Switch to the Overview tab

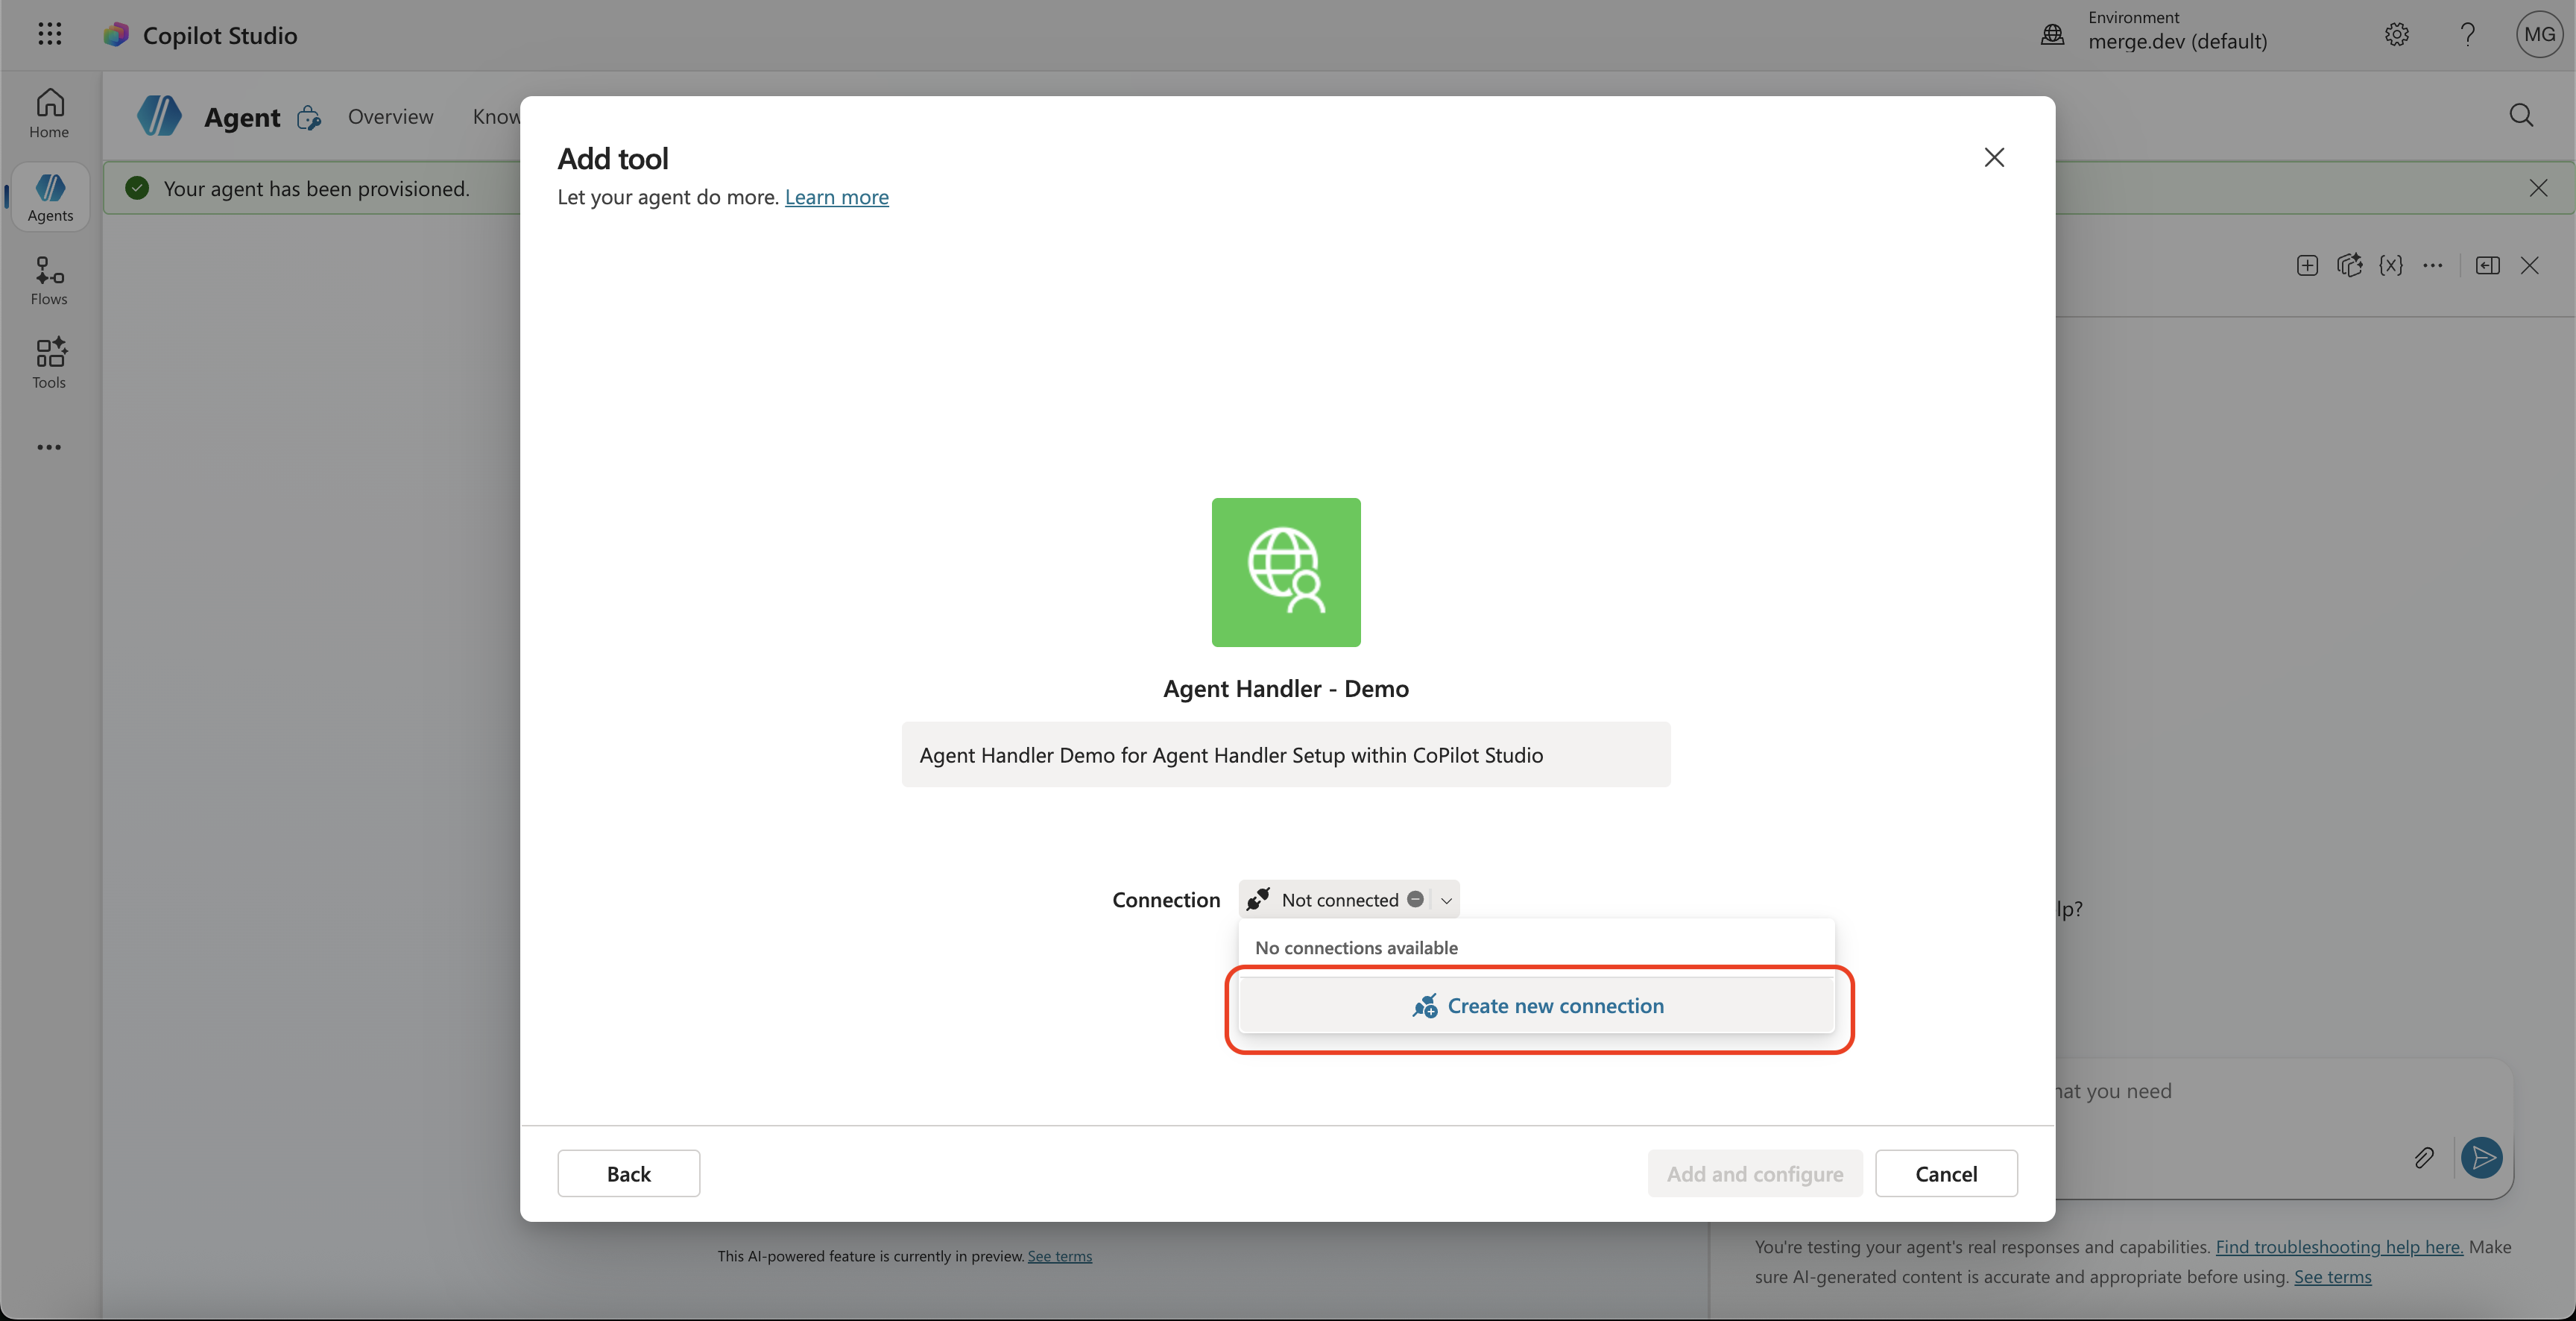click(390, 117)
